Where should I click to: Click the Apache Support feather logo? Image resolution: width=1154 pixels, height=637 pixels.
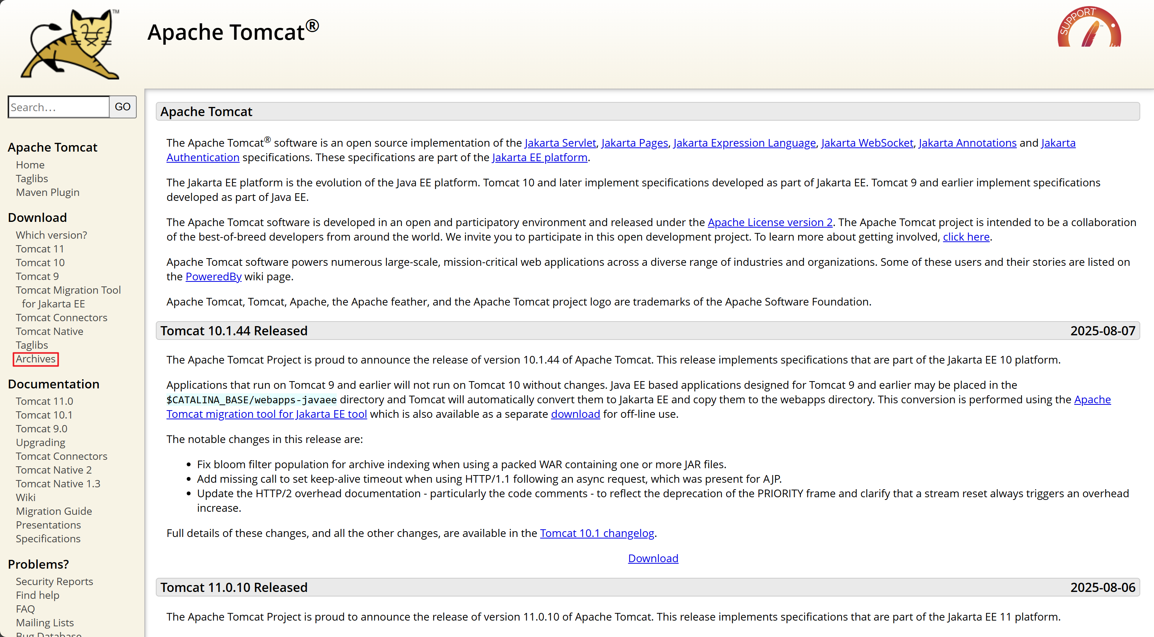[x=1089, y=26]
